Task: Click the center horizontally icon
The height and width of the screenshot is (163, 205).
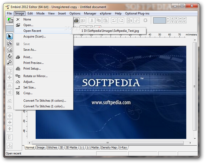Action: pyautogui.click(x=10, y=122)
